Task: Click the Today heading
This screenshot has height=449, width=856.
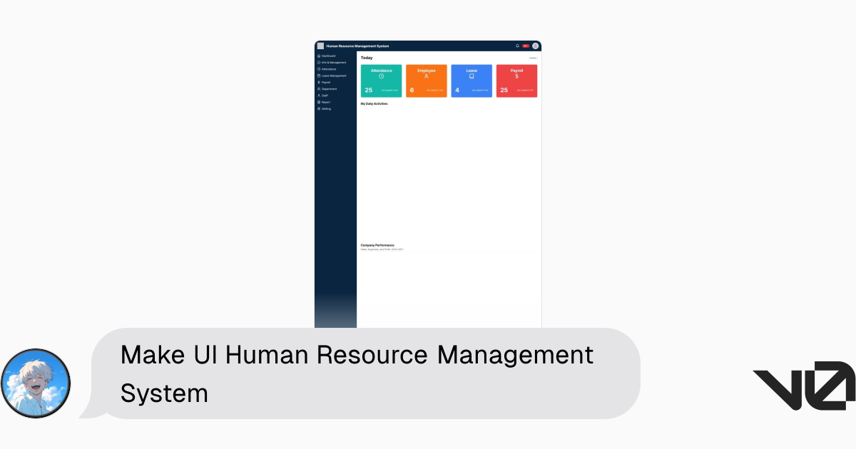Action: [x=367, y=58]
